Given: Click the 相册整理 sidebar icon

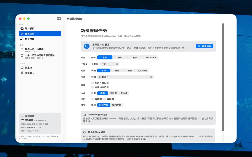Looking at the screenshot, I should (22, 39).
